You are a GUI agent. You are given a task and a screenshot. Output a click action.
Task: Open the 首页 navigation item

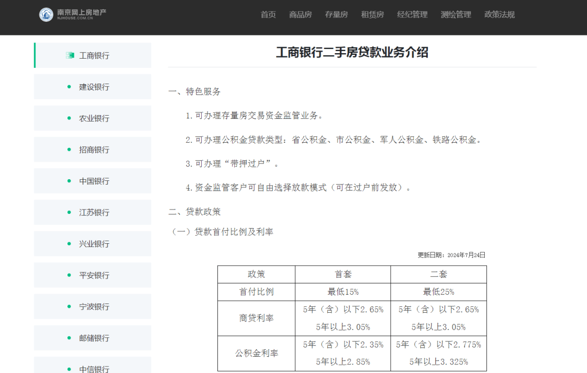[268, 15]
